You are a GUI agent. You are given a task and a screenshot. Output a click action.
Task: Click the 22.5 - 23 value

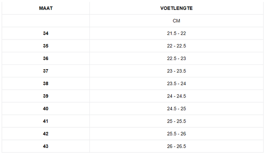pos(177,58)
